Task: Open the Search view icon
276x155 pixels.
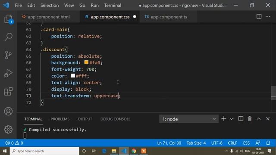Action: (x=8, y=37)
